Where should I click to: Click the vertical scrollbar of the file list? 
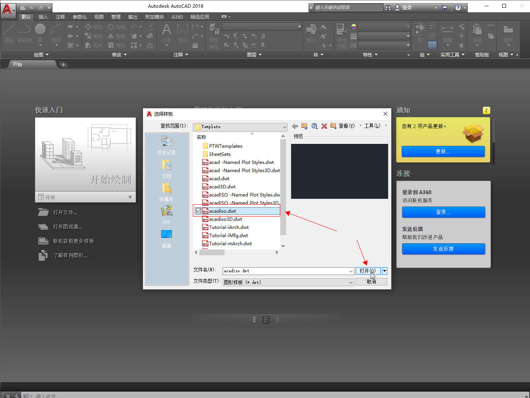pyautogui.click(x=283, y=187)
